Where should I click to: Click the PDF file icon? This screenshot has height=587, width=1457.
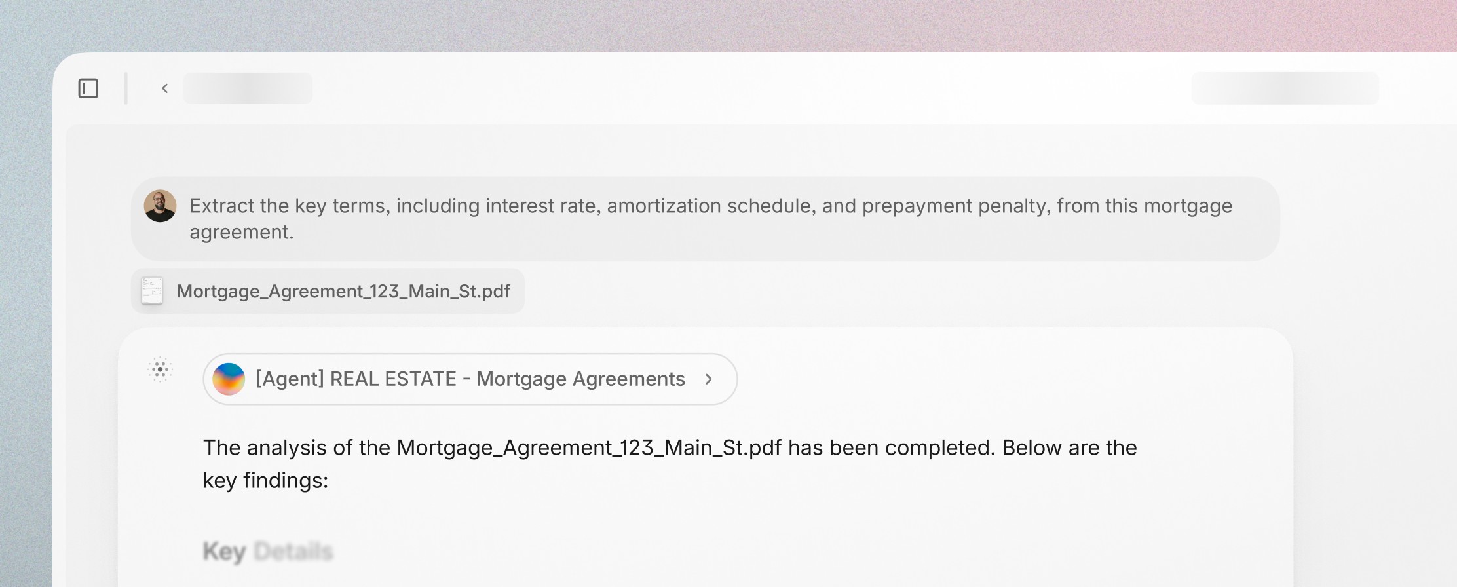tap(152, 291)
